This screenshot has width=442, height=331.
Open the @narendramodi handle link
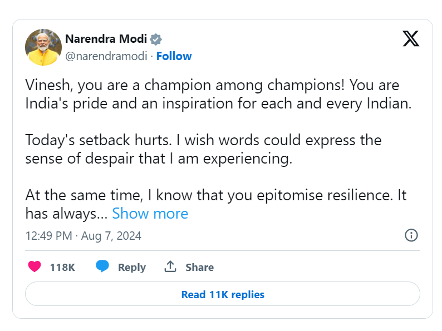point(106,56)
